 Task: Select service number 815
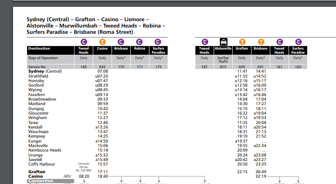[223, 67]
